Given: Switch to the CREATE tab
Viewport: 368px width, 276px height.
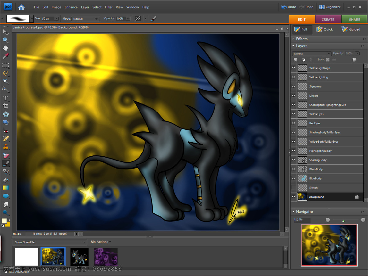Looking at the screenshot, I should [x=328, y=19].
